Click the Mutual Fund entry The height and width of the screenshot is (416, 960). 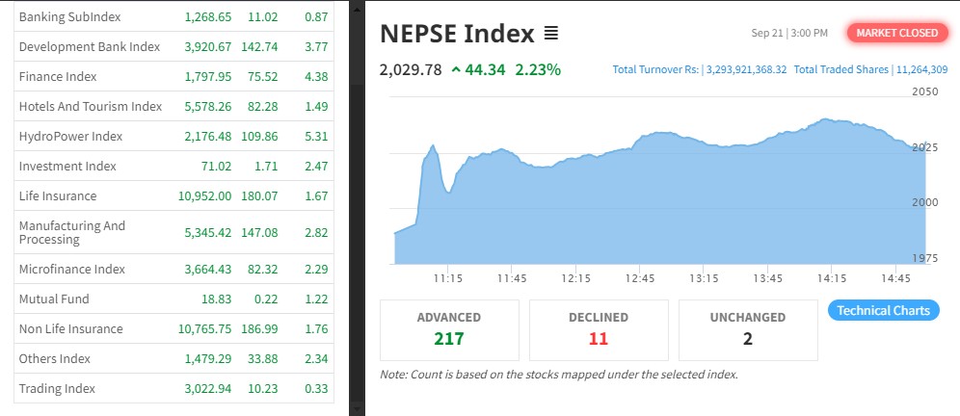click(x=54, y=299)
